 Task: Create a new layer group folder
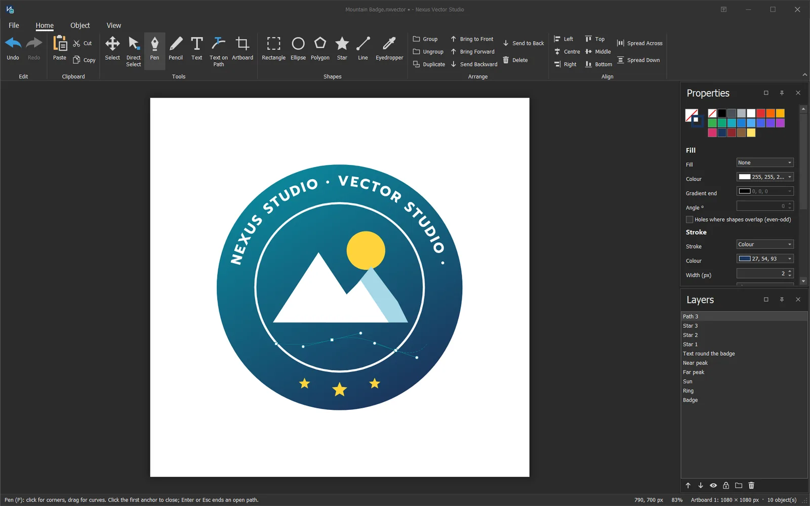click(739, 485)
